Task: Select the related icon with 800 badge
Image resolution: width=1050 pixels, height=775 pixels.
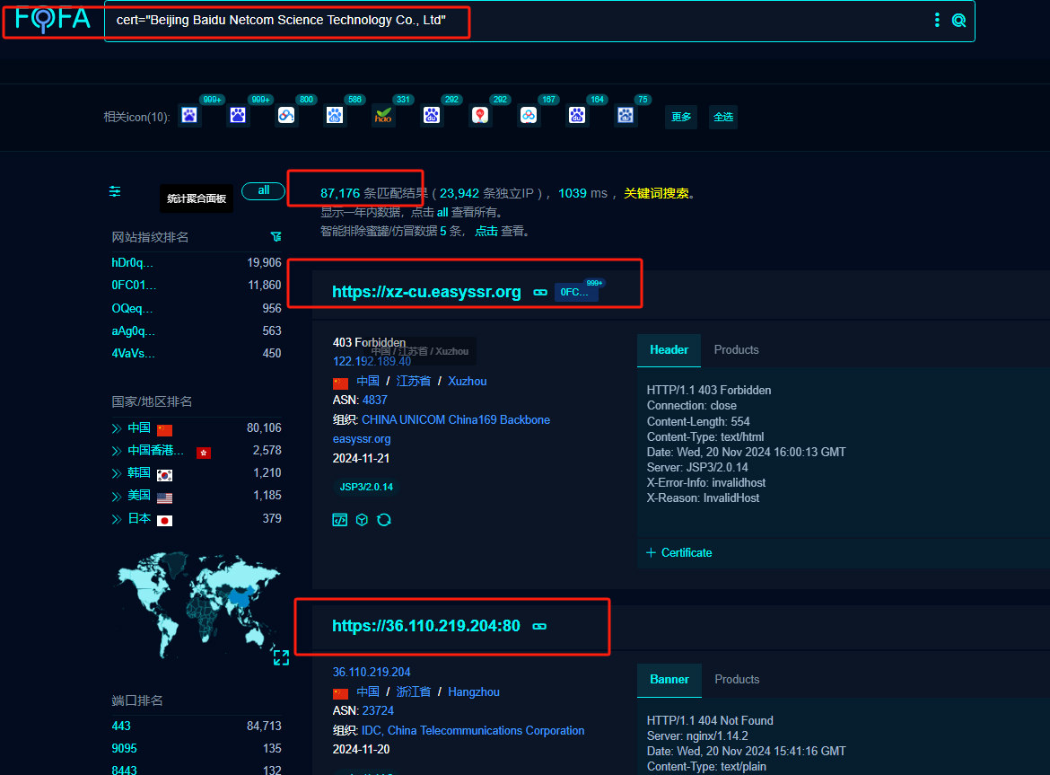Action: click(x=286, y=116)
